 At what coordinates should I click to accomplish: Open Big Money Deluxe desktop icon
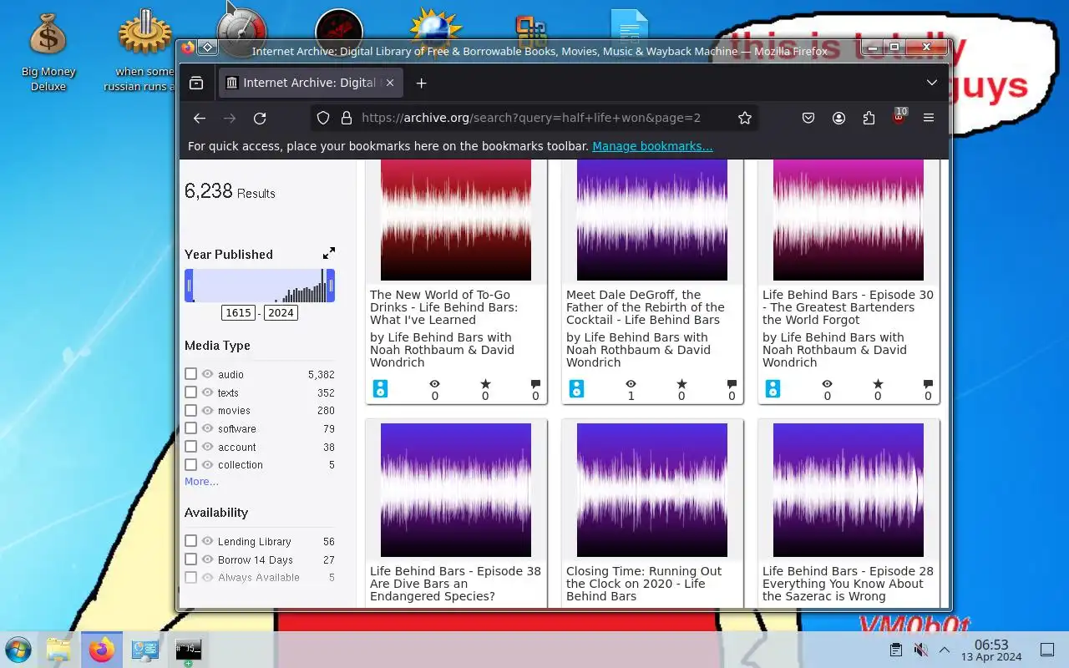pos(48,52)
